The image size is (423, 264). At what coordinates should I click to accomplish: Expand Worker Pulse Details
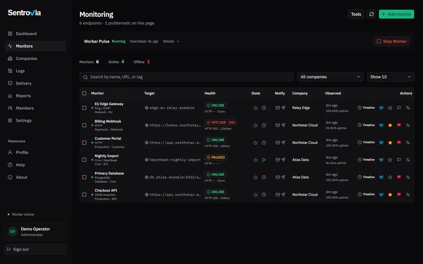(171, 42)
